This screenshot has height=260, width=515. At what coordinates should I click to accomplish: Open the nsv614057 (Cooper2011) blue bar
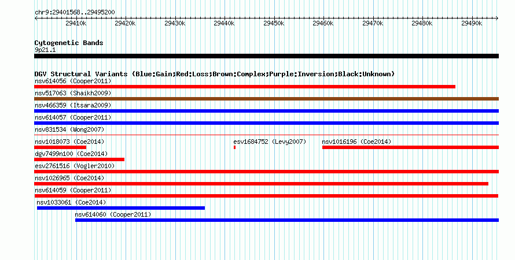coord(266,123)
